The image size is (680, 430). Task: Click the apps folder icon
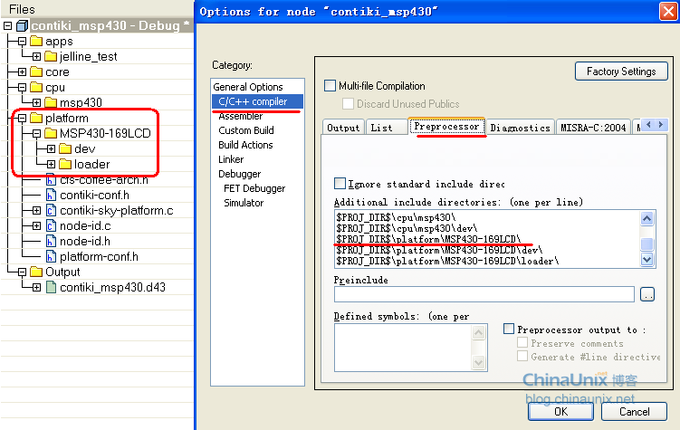(x=36, y=42)
